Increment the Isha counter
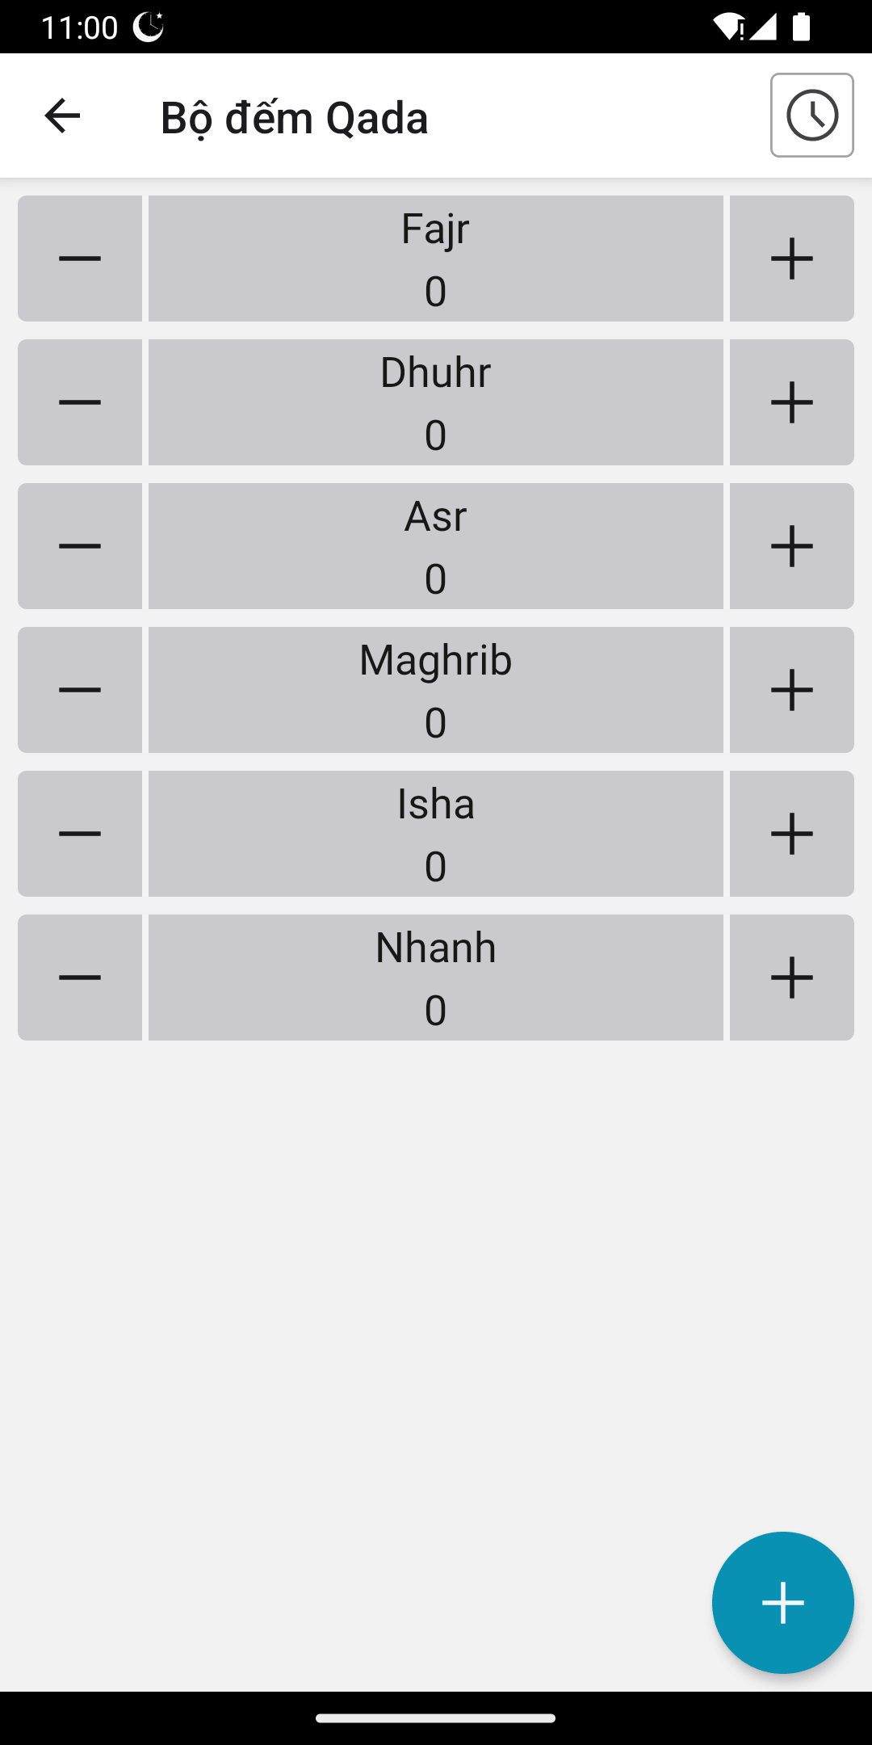 [791, 834]
